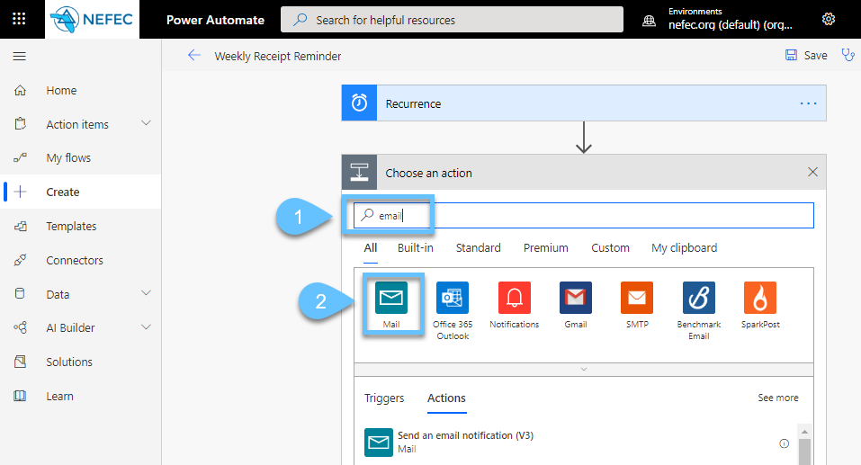Image resolution: width=861 pixels, height=465 pixels.
Task: Click the Weekly Receipt Reminder flow title
Action: 278,56
